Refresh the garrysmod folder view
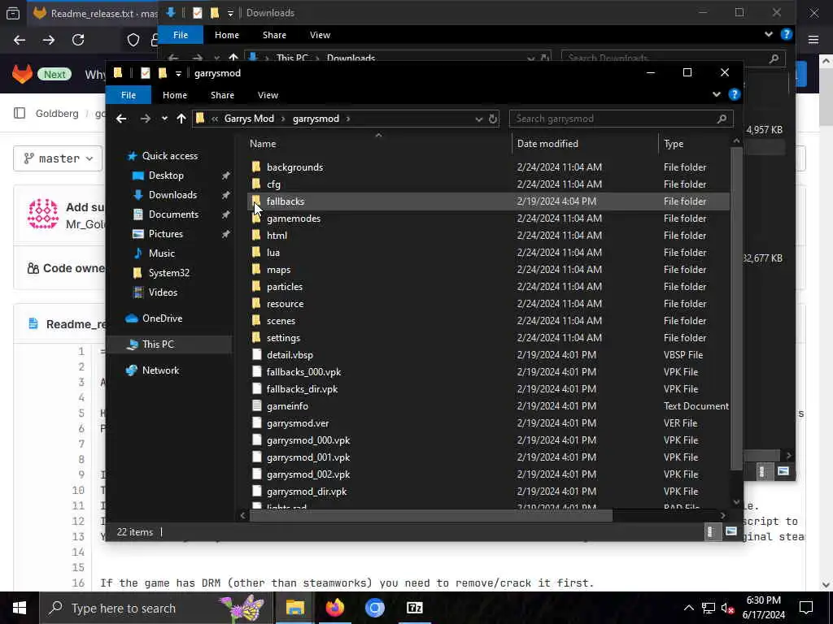Screen dimensions: 833x624 (493, 119)
